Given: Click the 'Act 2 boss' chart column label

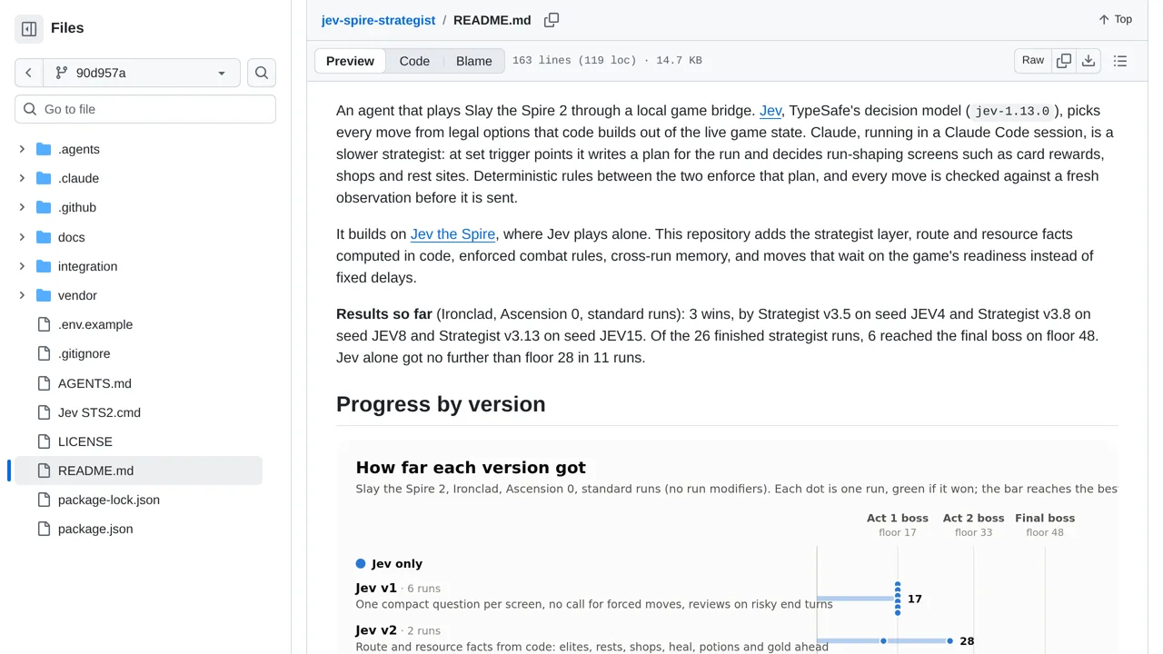Looking at the screenshot, I should (974, 518).
